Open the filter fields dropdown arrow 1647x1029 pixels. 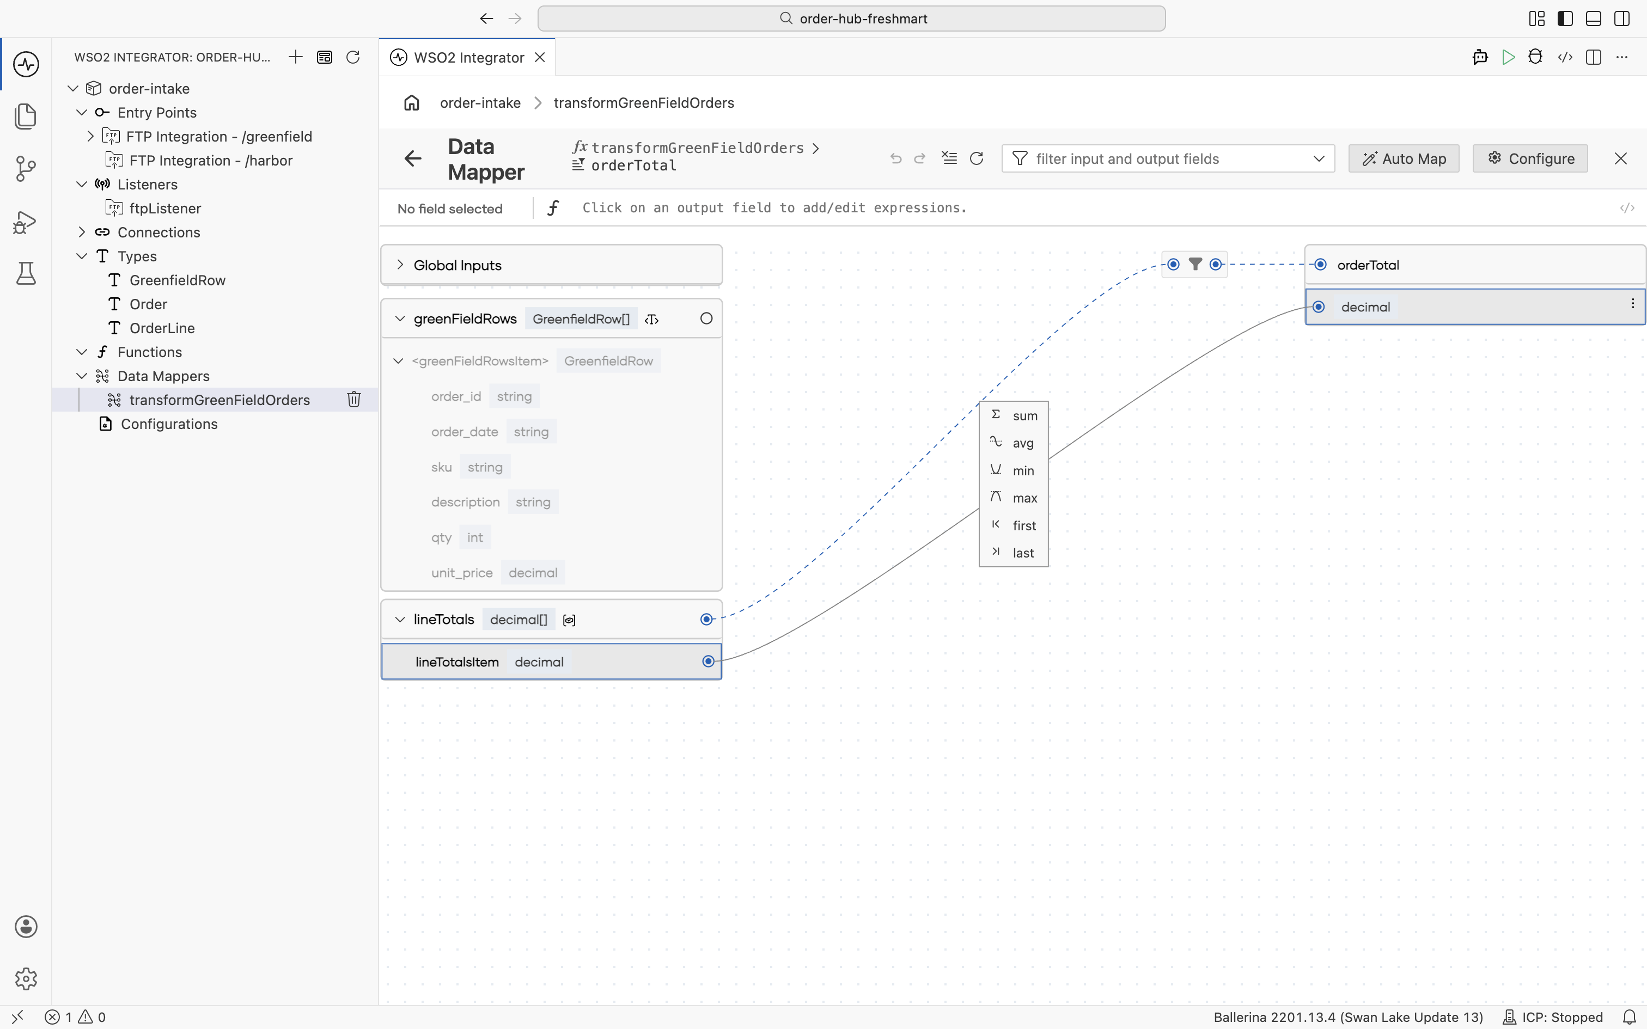pyautogui.click(x=1318, y=158)
